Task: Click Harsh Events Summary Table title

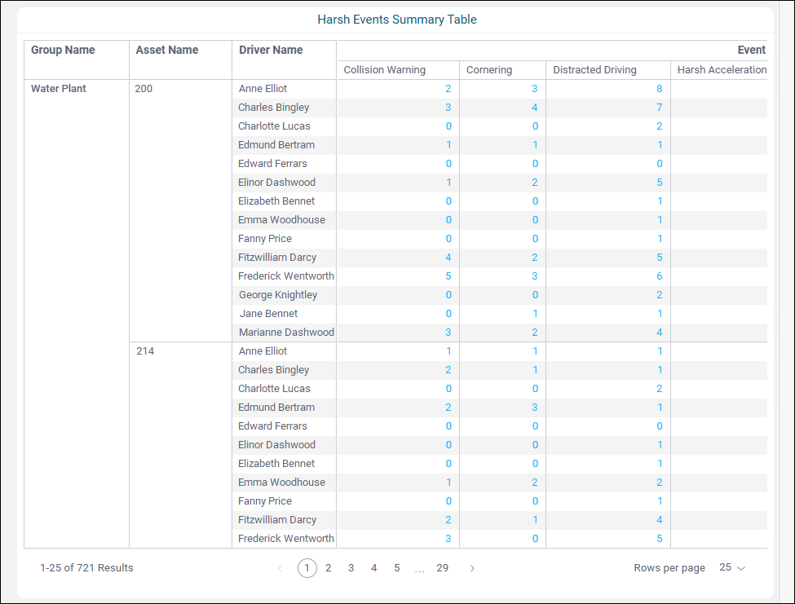Action: (x=397, y=20)
